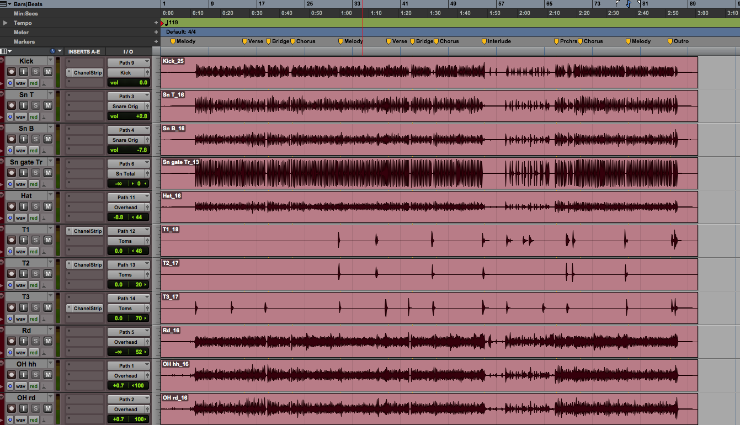Image resolution: width=740 pixels, height=425 pixels.
Task: Open the Path 14 input selector
Action: pos(129,299)
